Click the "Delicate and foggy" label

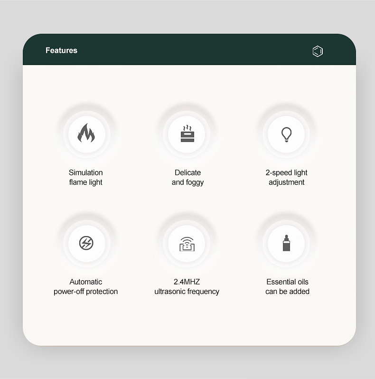[187, 177]
